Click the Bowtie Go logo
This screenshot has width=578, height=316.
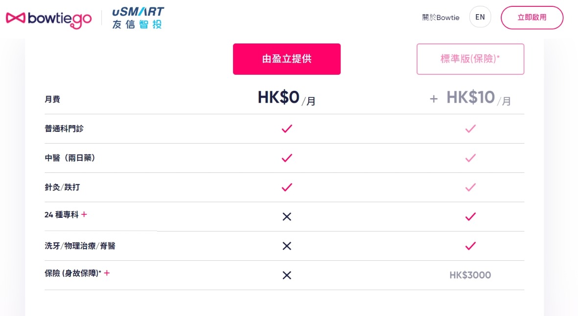click(x=49, y=19)
